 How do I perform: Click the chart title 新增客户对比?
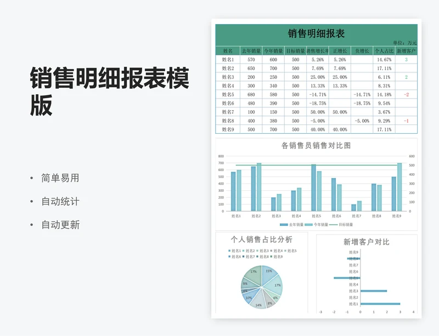coord(367,242)
